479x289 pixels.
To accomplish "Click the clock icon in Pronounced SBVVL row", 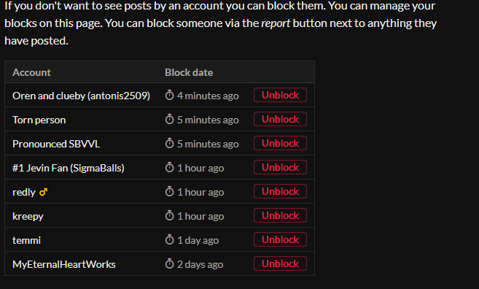I will click(x=170, y=143).
